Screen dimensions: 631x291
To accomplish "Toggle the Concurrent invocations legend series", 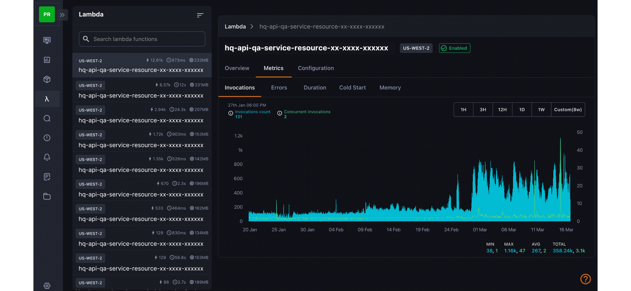I will pyautogui.click(x=307, y=112).
